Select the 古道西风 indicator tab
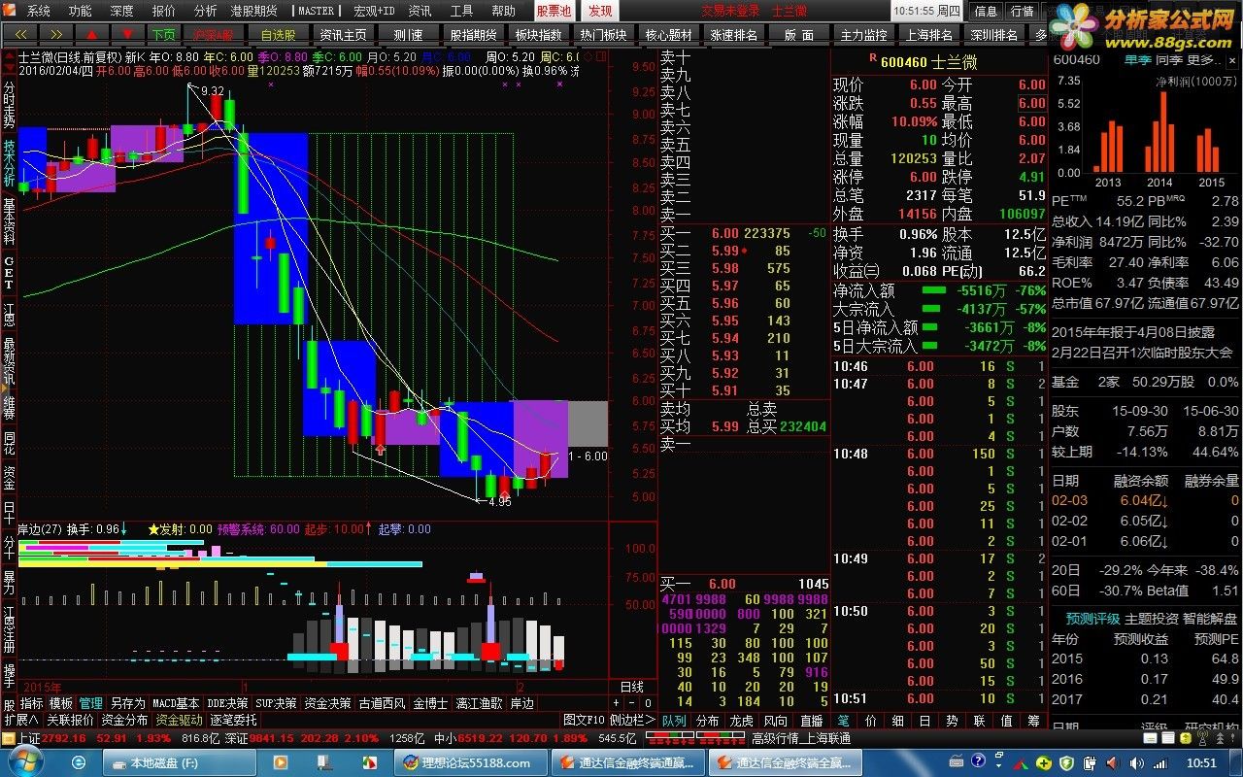The height and width of the screenshot is (777, 1243). (x=383, y=703)
